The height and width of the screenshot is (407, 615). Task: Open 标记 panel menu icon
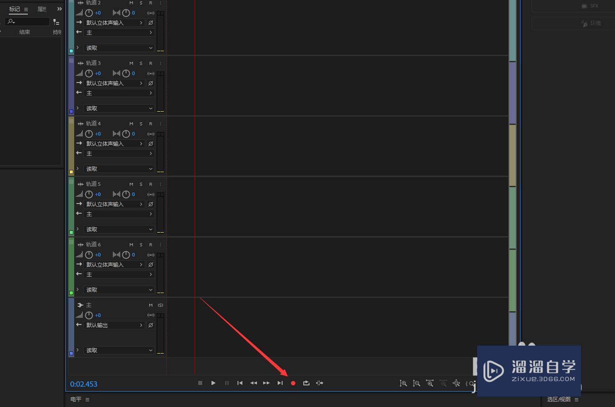pyautogui.click(x=26, y=9)
